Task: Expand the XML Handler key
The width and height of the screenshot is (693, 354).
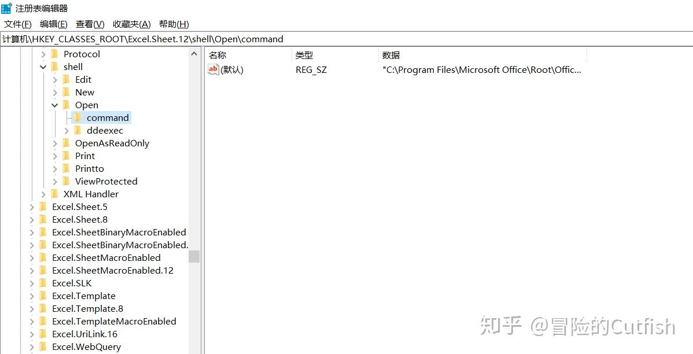Action: tap(43, 194)
